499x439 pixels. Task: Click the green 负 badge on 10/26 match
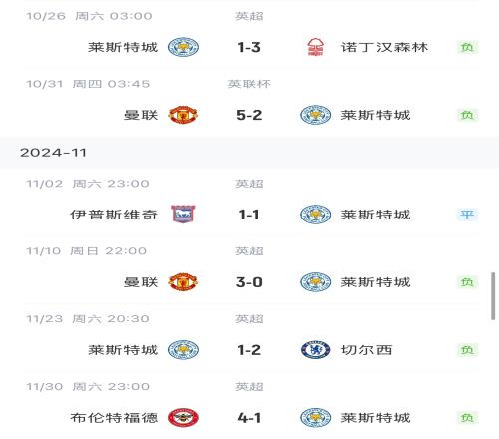coord(467,47)
